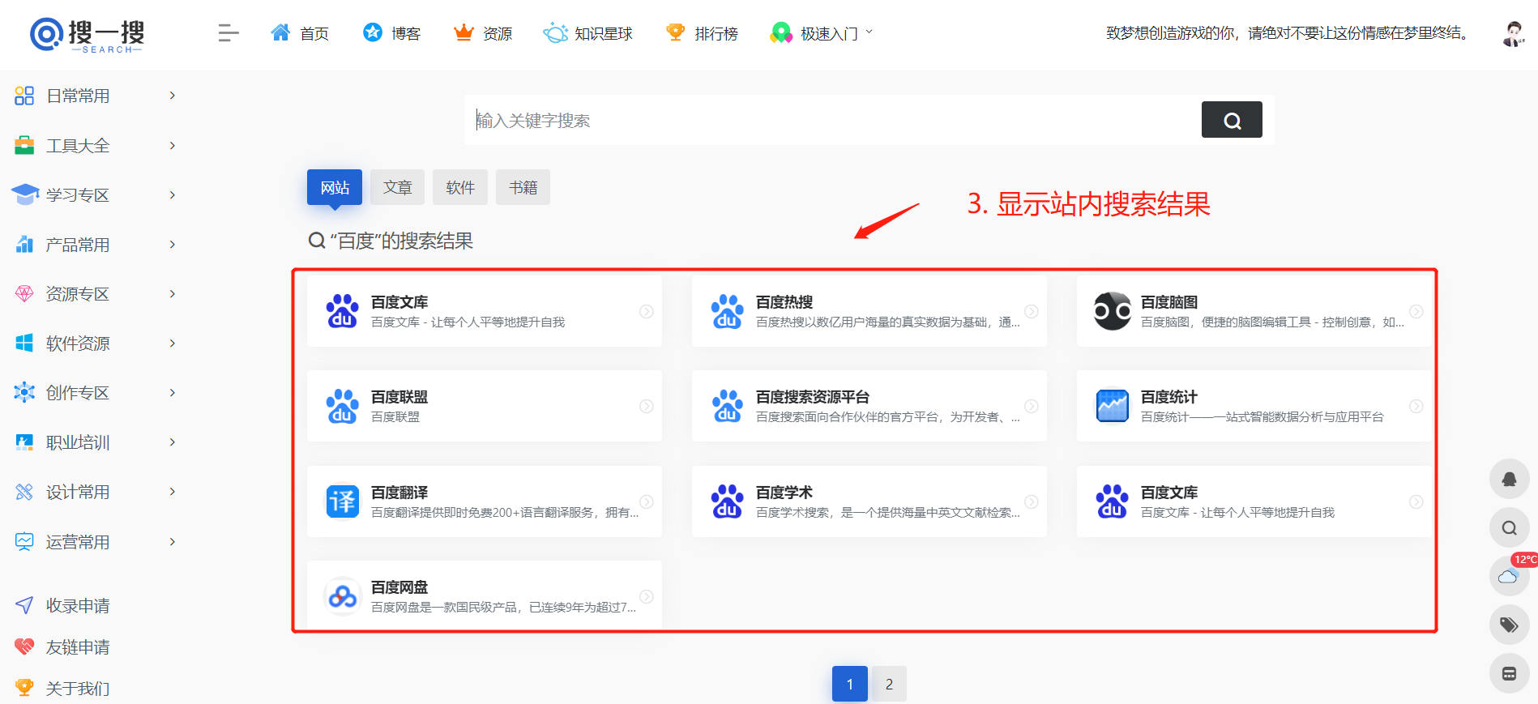This screenshot has width=1538, height=704.
Task: Click the 百度联盟 paw icon
Action: 343,406
